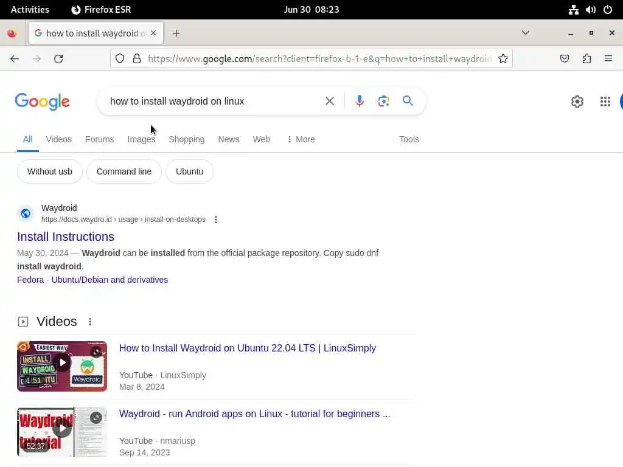This screenshot has width=623, height=467.
Task: Click the docs.waydro.id breadcrumb URL
Action: pyautogui.click(x=123, y=220)
